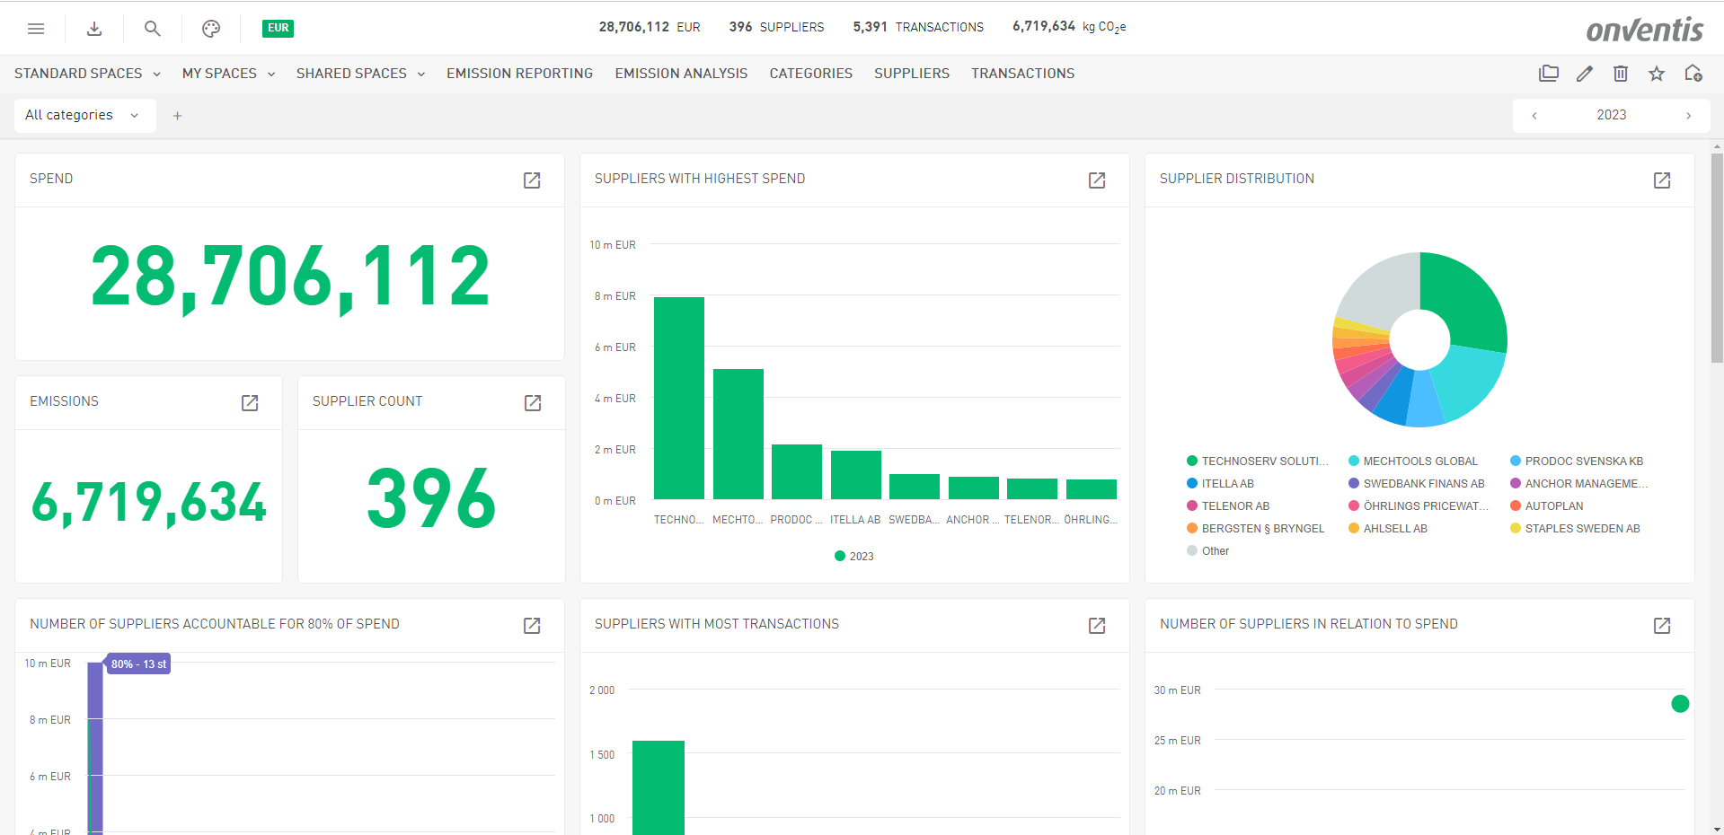Click the pencil edit space icon
1724x835 pixels.
click(x=1585, y=74)
